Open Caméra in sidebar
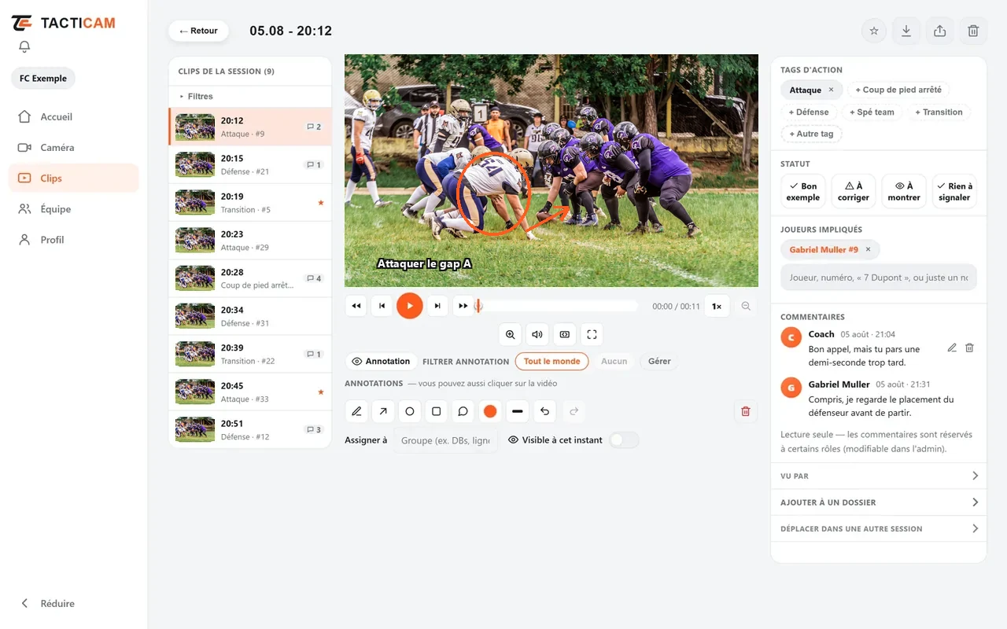1007x629 pixels. pos(73,148)
